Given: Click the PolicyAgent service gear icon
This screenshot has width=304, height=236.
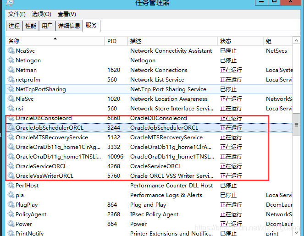Looking at the screenshot, I should (11, 214).
